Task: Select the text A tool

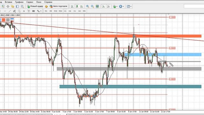Action: click(x=24, y=11)
